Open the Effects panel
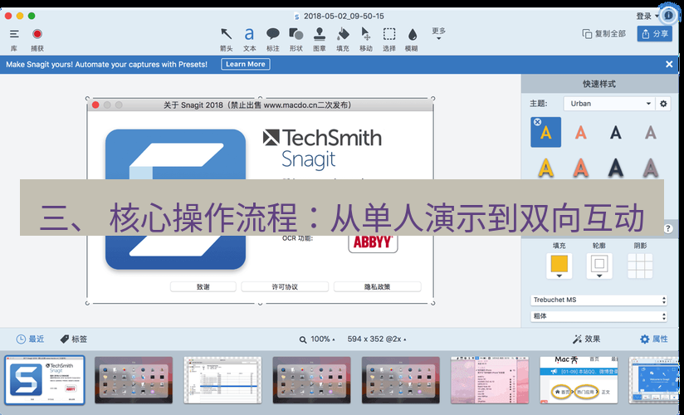This screenshot has width=684, height=415. click(x=586, y=339)
